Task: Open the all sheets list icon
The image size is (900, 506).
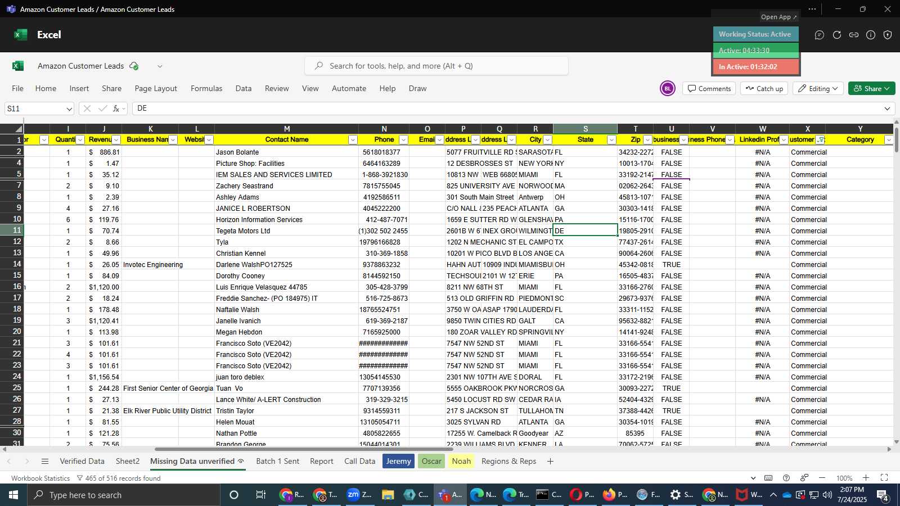Action: click(x=45, y=461)
